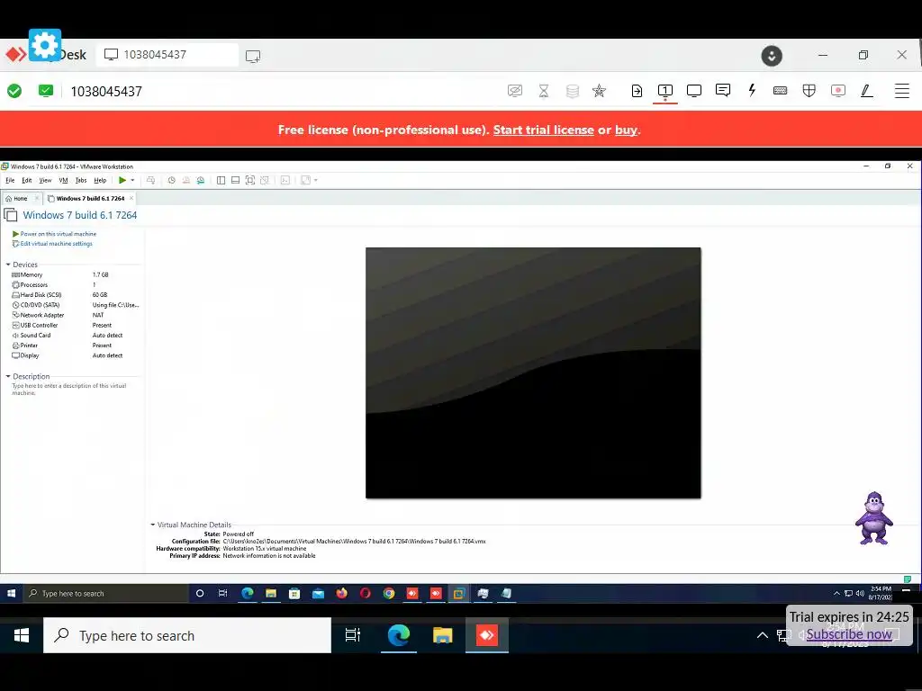Open VMware VM menu

coord(64,180)
